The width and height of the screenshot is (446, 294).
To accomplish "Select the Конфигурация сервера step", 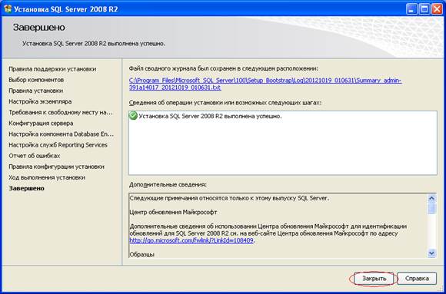I will pos(41,124).
